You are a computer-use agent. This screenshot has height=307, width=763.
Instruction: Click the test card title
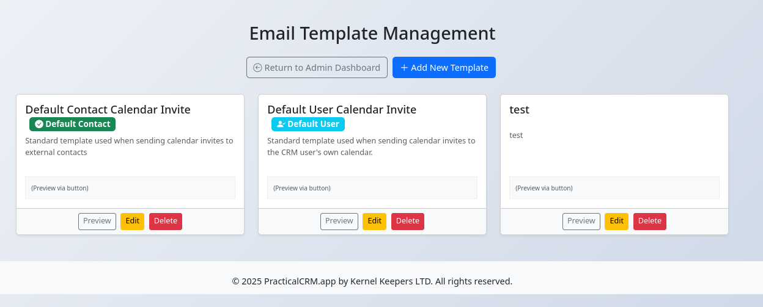click(519, 110)
